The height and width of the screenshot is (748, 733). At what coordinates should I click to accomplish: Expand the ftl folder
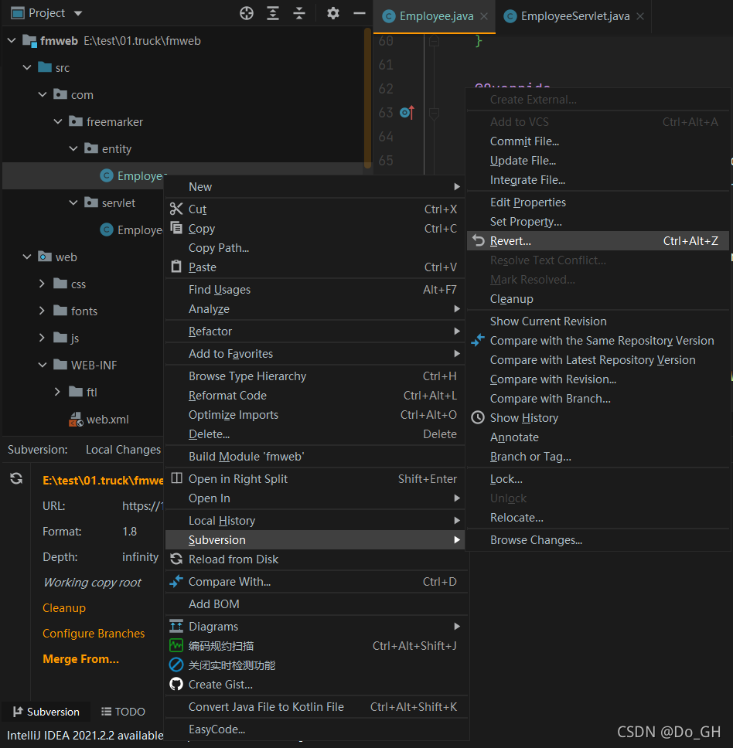(57, 392)
